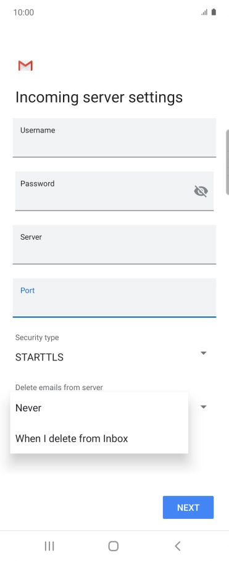Image resolution: width=229 pixels, height=561 pixels.
Task: Collapse Delete emails from server dropdown arrow
Action: point(203,407)
